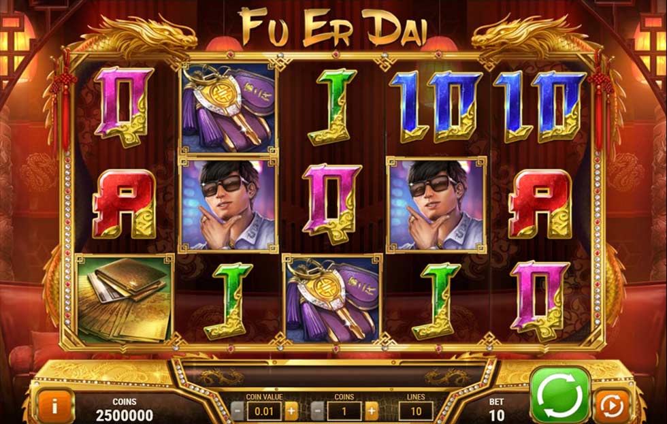Screen dimensions: 667x424
Task: Start autoplay with the orange play button
Action: [x=612, y=407]
